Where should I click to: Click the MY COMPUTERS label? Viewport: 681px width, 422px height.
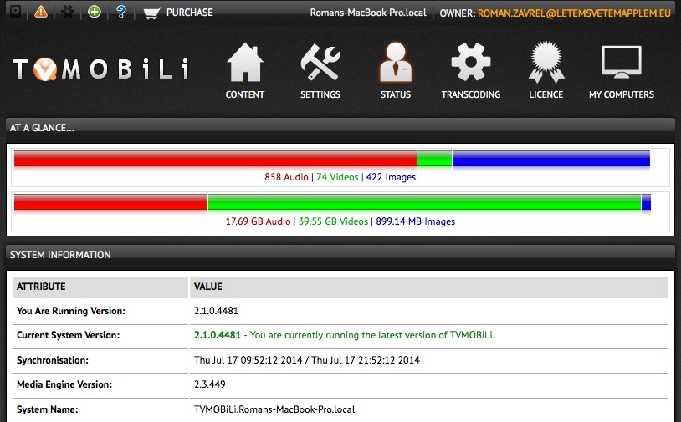(x=622, y=94)
